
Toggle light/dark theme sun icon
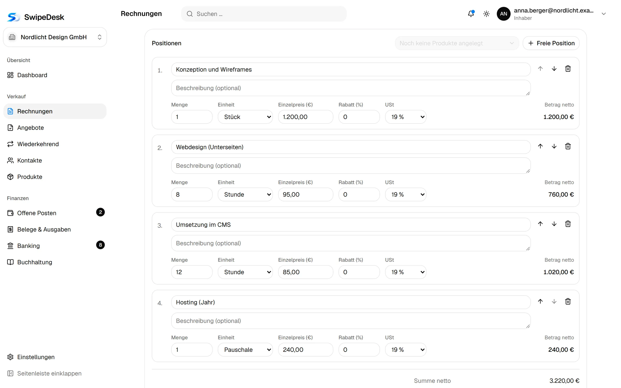click(486, 14)
